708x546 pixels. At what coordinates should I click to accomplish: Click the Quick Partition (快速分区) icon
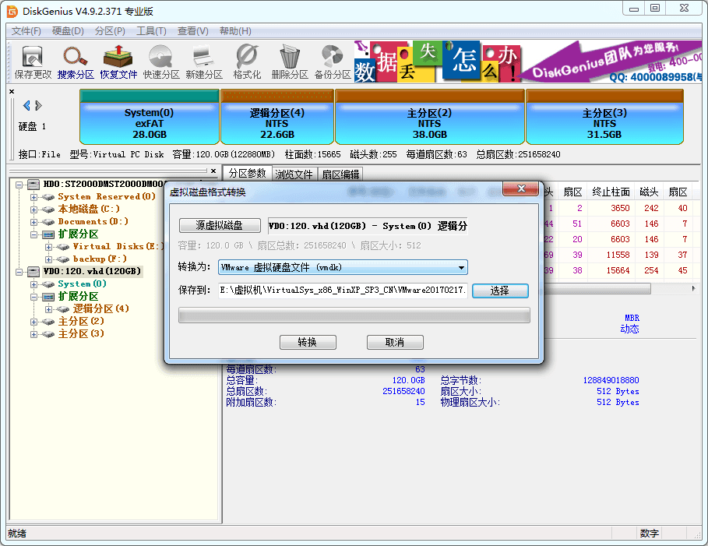pyautogui.click(x=161, y=62)
